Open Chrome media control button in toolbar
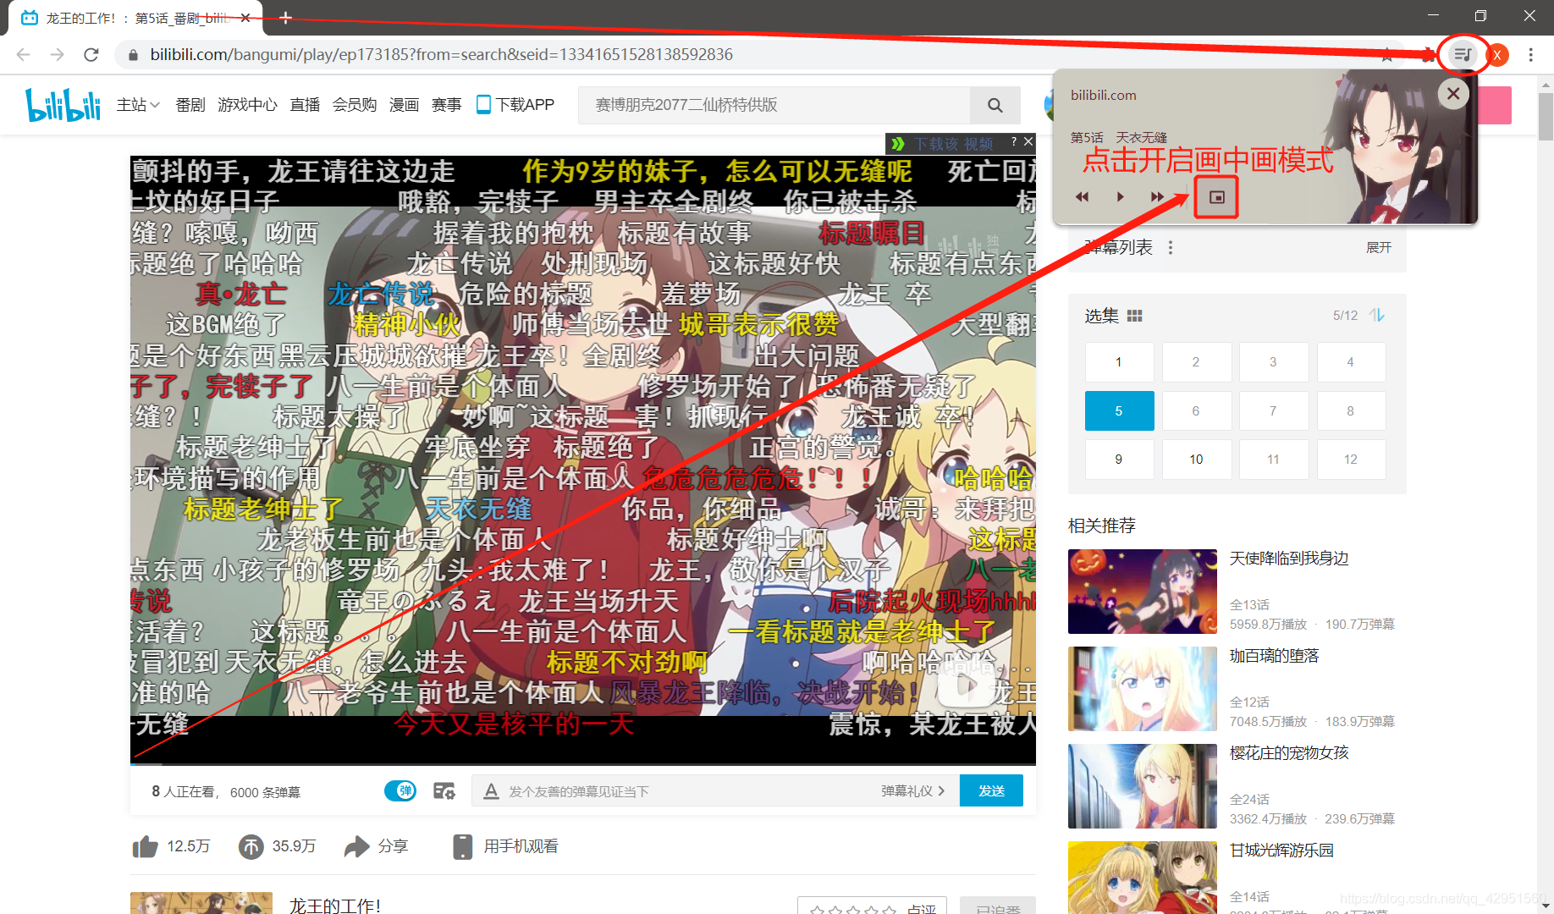This screenshot has width=1554, height=914. (x=1463, y=55)
